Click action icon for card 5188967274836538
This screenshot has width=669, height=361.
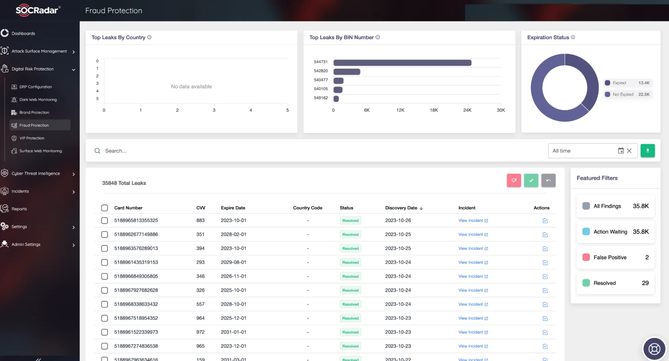tap(545, 347)
